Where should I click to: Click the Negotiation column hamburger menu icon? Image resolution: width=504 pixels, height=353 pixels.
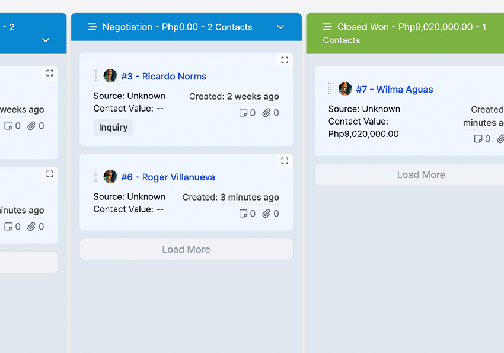(x=92, y=27)
